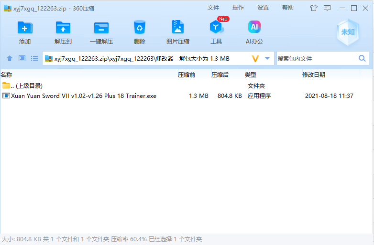Expand the address path dropdown arrow
Screen dimensions: 374x245
click(267, 58)
